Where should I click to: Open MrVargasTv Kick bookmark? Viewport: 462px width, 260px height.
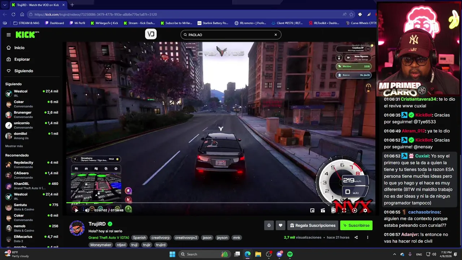[104, 23]
